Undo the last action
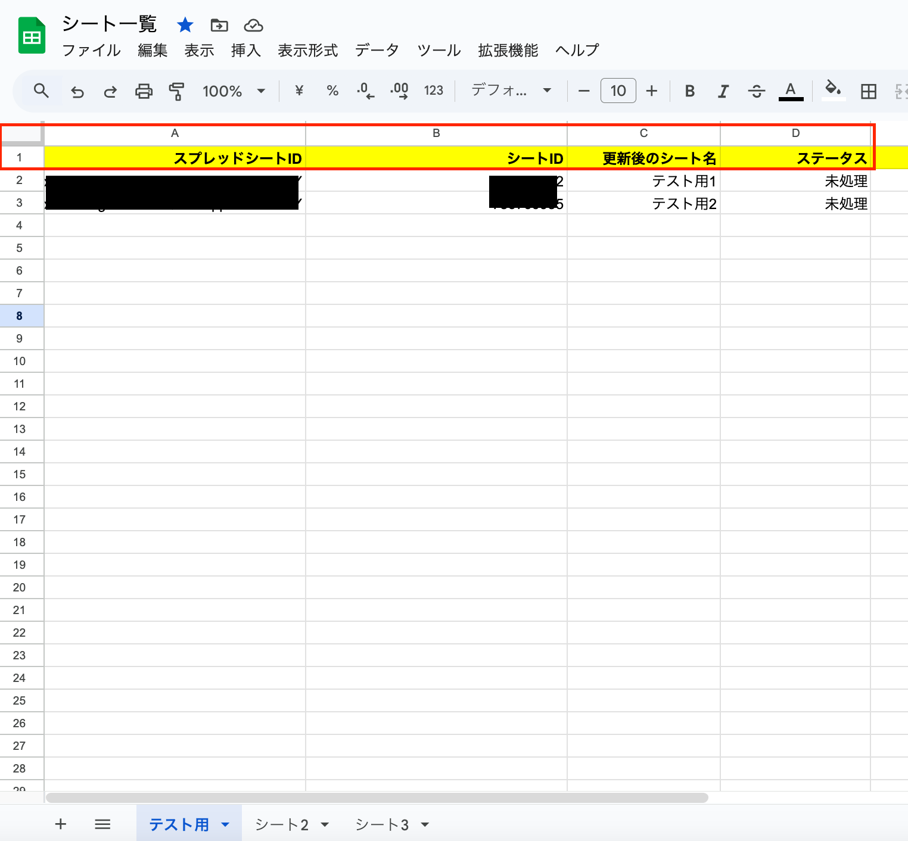Viewport: 908px width, 841px height. click(77, 91)
